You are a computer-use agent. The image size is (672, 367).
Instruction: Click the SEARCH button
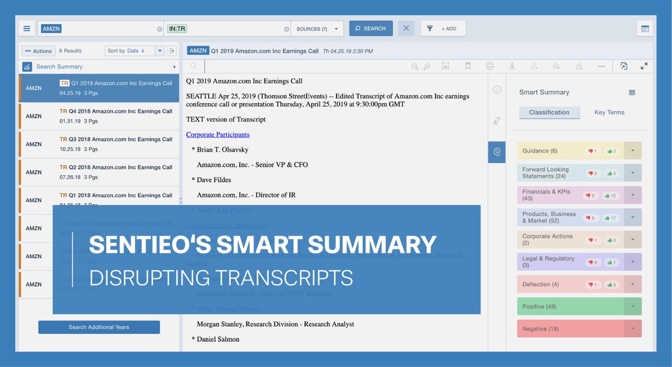[x=371, y=29]
